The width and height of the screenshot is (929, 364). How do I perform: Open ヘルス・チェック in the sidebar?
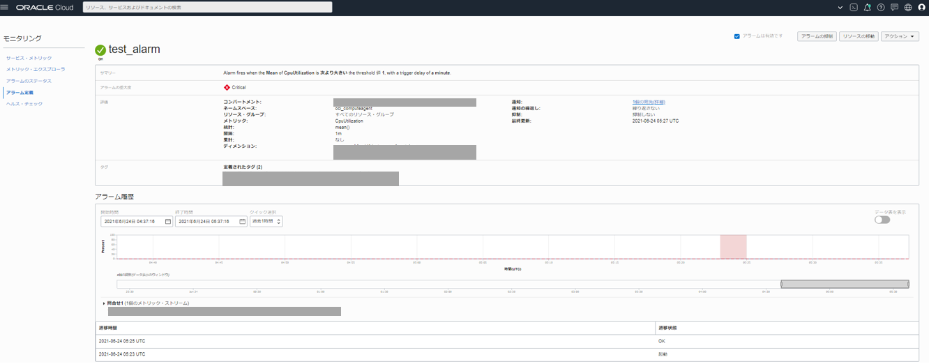24,104
